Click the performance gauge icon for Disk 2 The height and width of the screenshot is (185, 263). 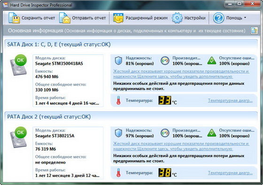[x=165, y=133]
